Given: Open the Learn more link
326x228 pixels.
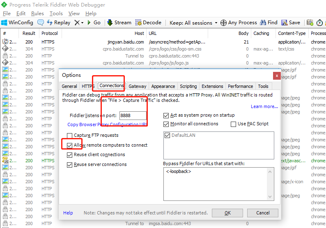Looking at the screenshot, I should 264,106.
